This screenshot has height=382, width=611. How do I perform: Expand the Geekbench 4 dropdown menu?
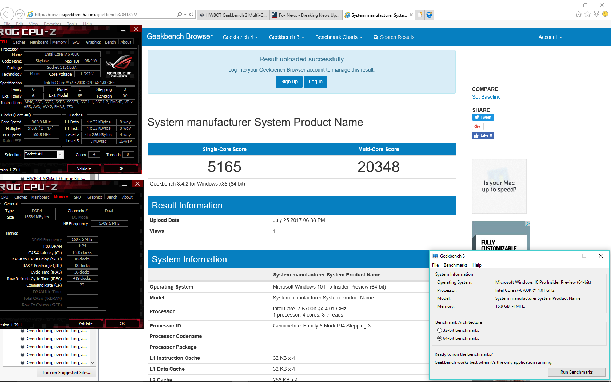[x=240, y=37]
